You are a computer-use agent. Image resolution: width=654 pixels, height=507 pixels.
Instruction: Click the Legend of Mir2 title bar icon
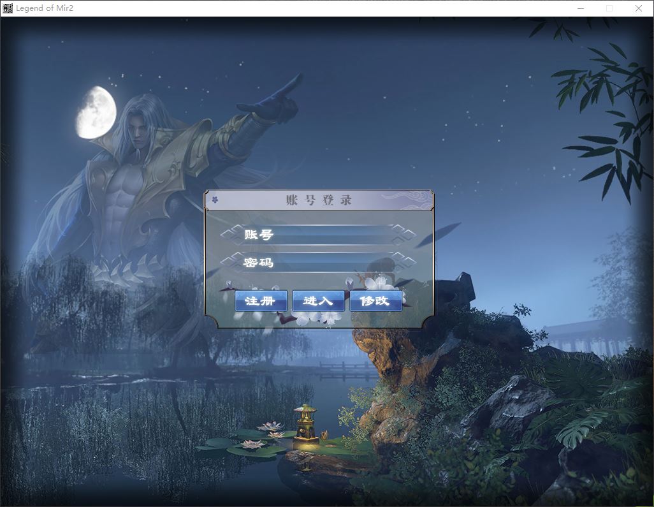[x=8, y=8]
